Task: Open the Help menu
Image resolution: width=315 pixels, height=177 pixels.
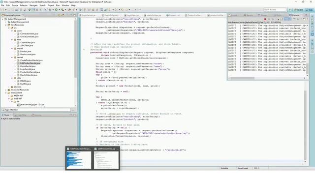Action: [73, 5]
